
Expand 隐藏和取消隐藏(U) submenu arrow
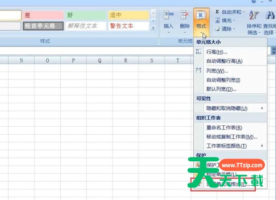tap(262, 108)
